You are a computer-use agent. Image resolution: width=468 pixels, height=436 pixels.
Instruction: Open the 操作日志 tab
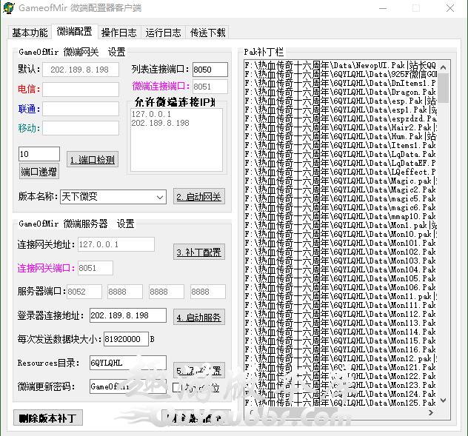pyautogui.click(x=118, y=33)
